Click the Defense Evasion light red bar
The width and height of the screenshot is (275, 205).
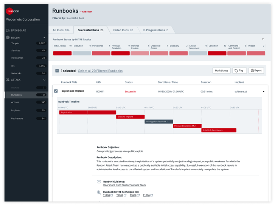pyautogui.click(x=140, y=53)
